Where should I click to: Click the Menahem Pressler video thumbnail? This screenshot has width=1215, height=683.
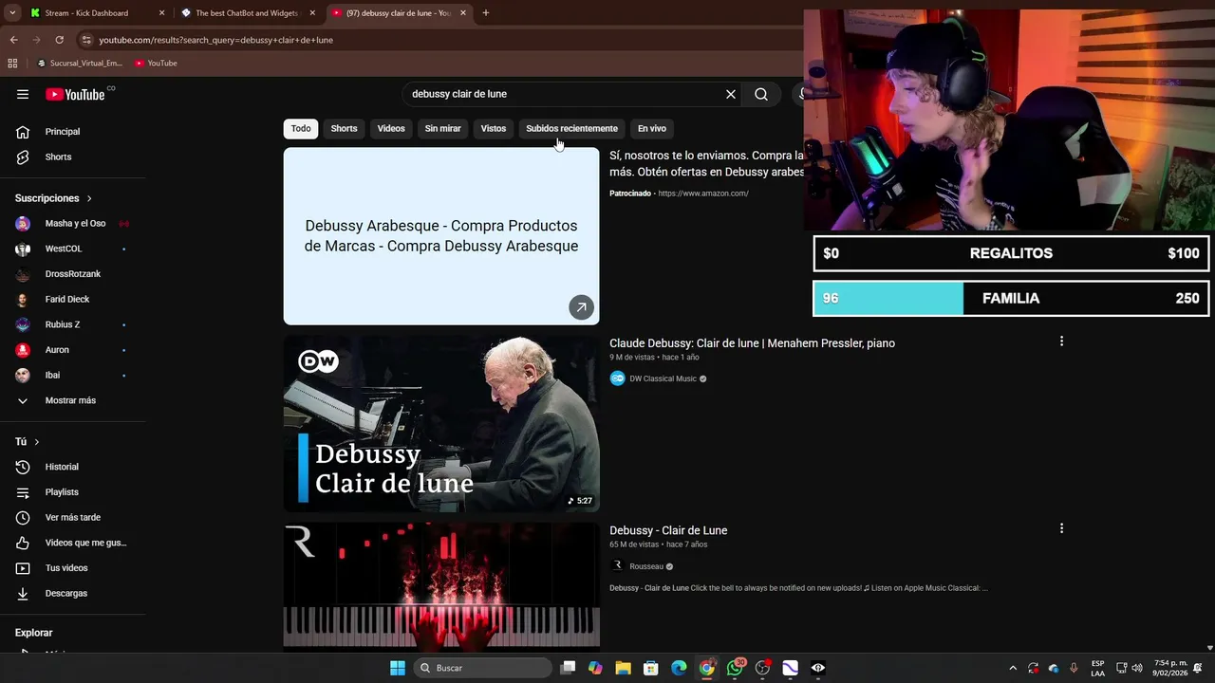441,423
